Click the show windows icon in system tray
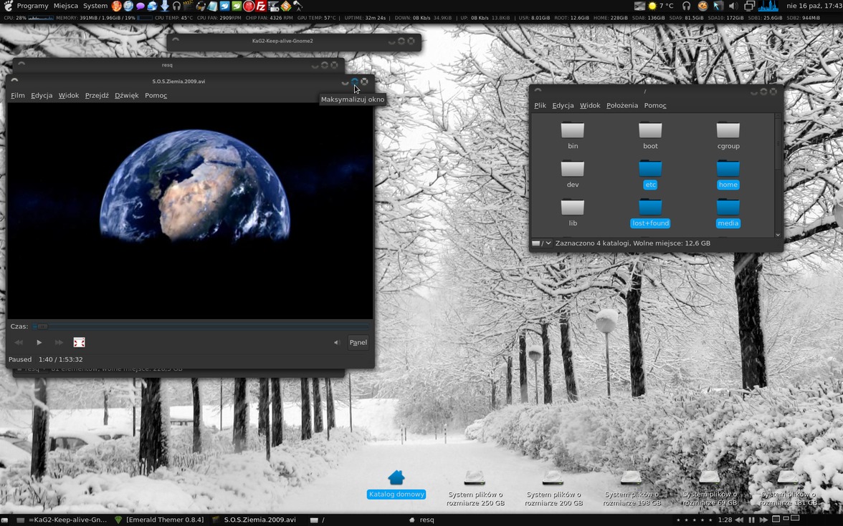 (749, 6)
